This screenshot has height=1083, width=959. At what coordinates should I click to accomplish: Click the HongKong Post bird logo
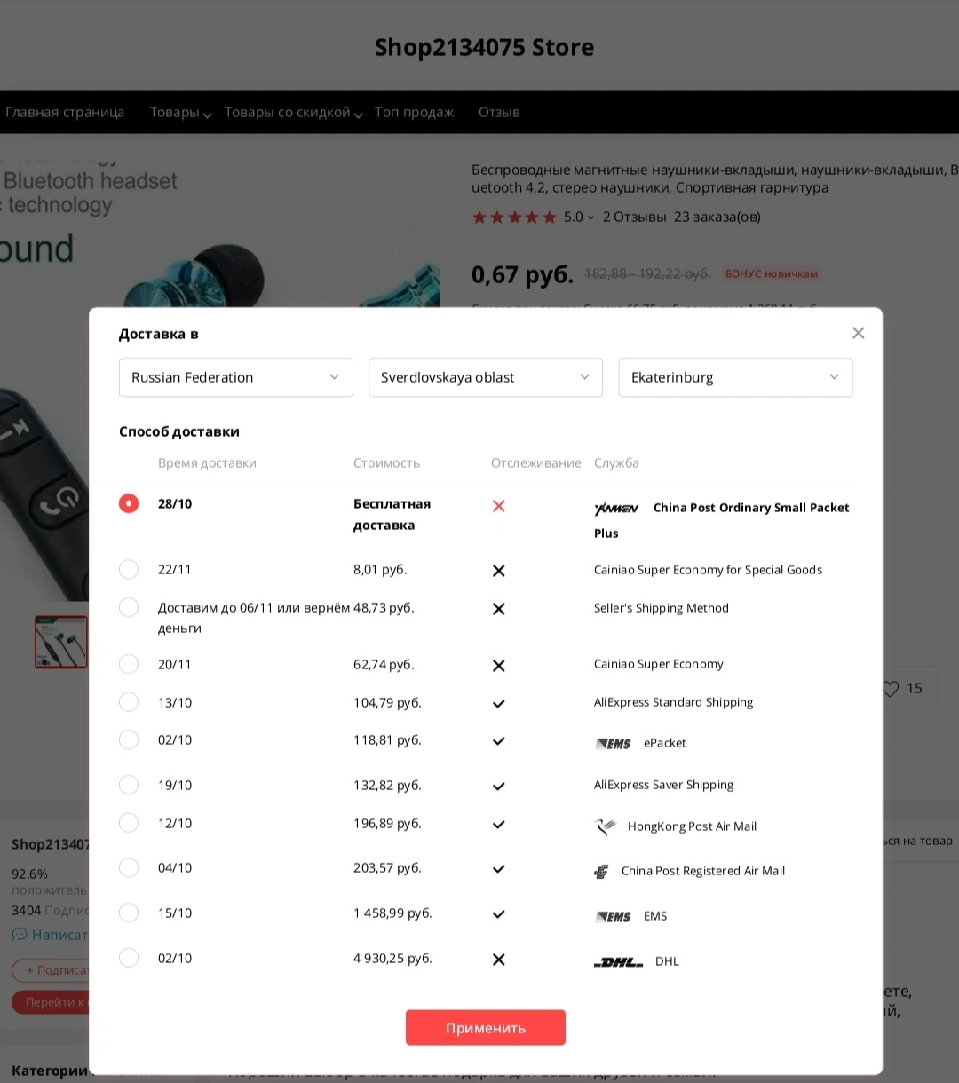[606, 826]
